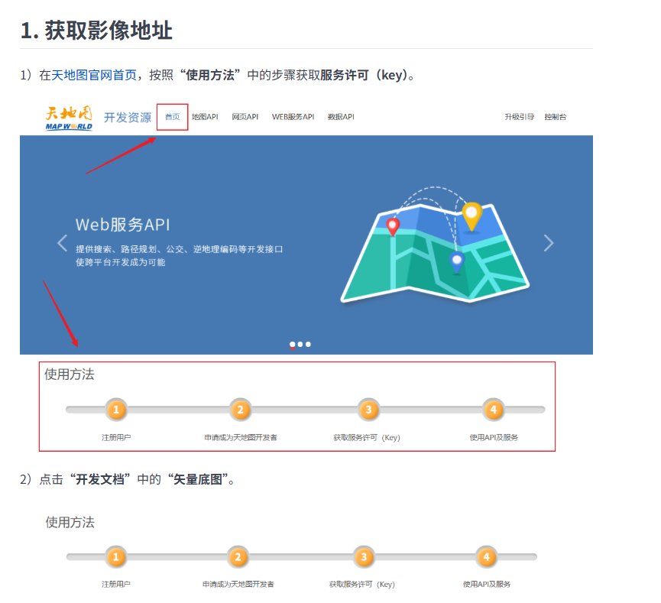
Task: Select first carousel indicator dot
Action: (292, 345)
